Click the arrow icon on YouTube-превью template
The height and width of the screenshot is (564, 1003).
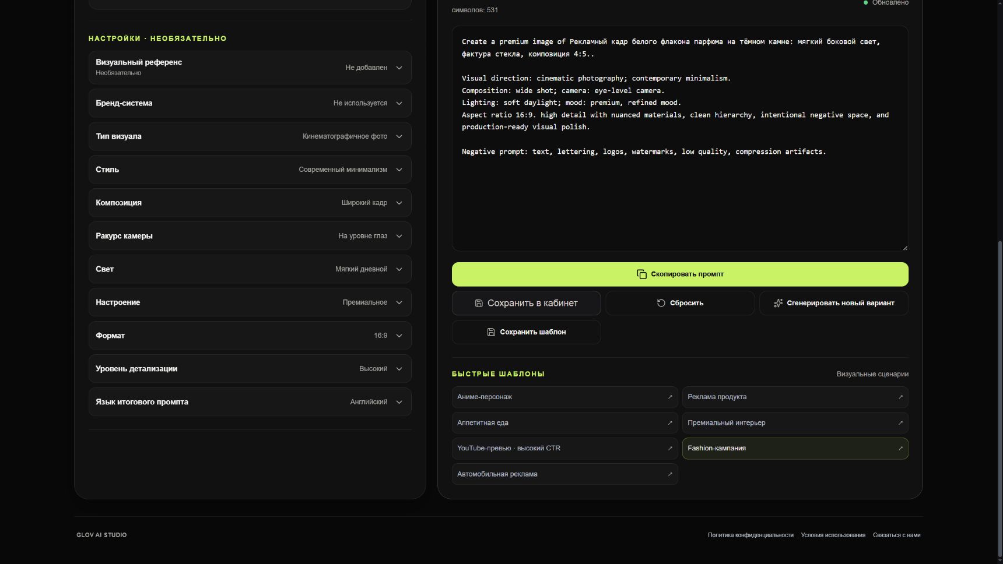[x=670, y=449]
